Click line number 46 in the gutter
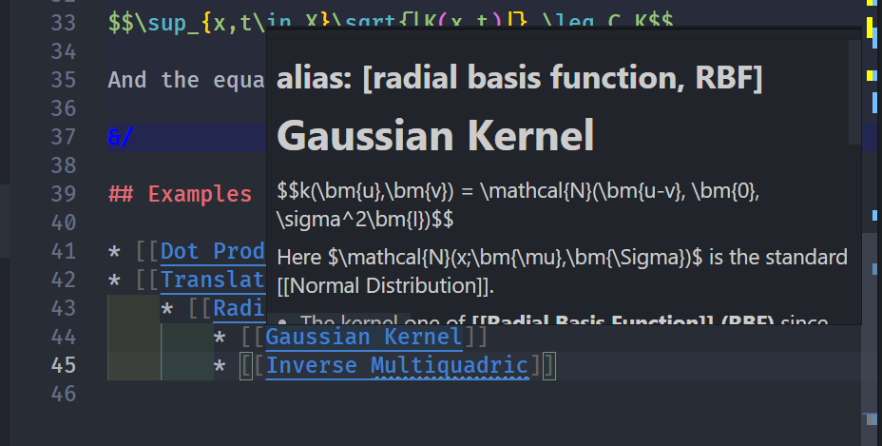The width and height of the screenshot is (882, 446). [x=64, y=394]
